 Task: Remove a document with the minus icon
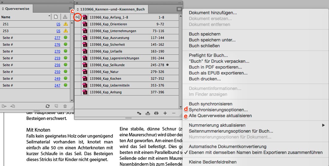[x=173, y=113]
